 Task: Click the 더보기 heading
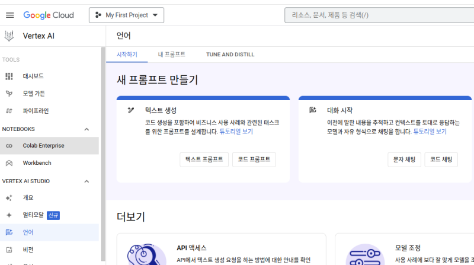tap(131, 217)
